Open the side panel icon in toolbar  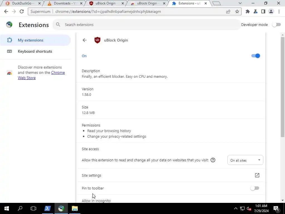tap(263, 11)
